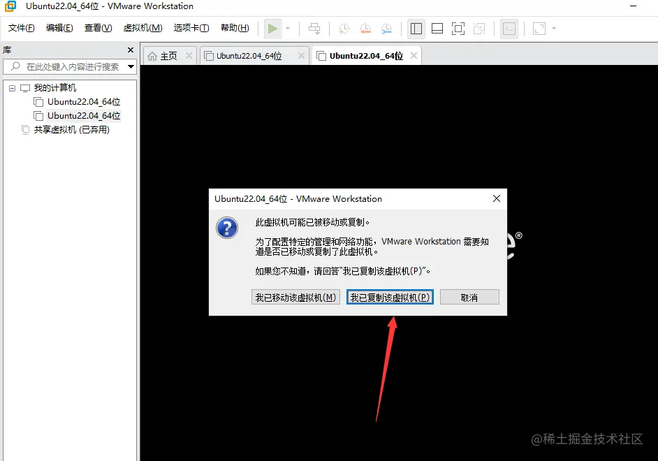Open the 文件(F) menu
Viewport: 658px width, 461px height.
pos(22,28)
